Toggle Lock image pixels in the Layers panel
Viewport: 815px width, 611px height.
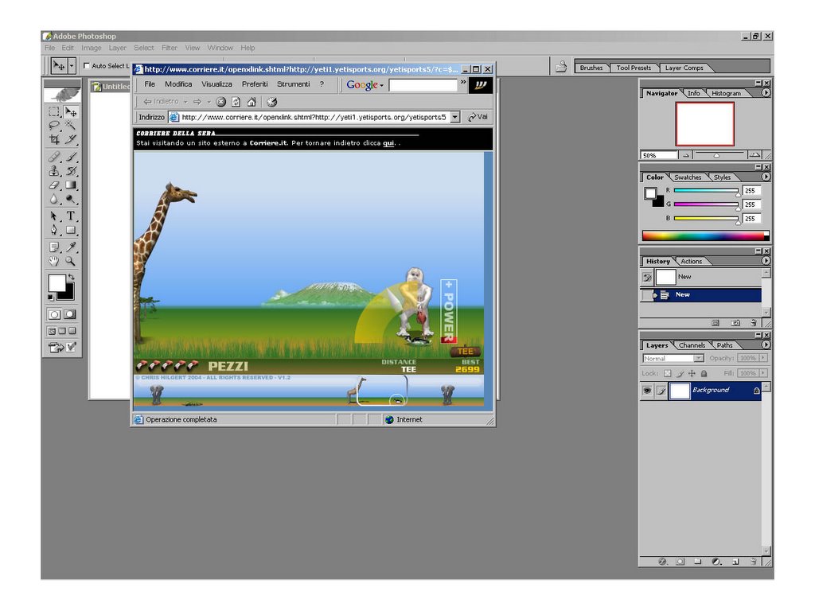(x=680, y=373)
